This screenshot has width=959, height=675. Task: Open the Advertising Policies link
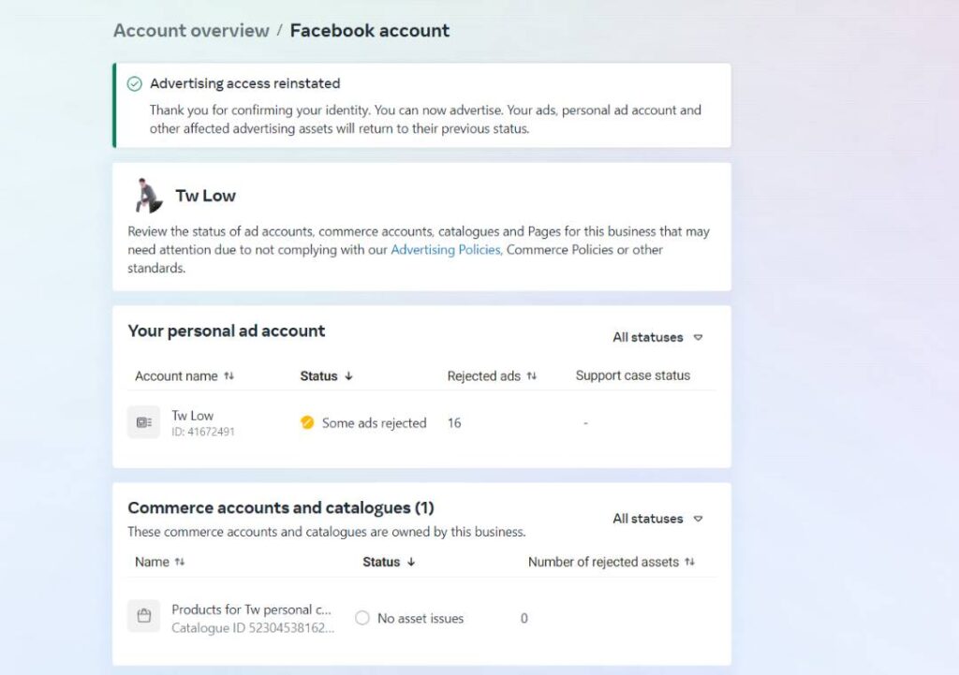[x=446, y=249]
